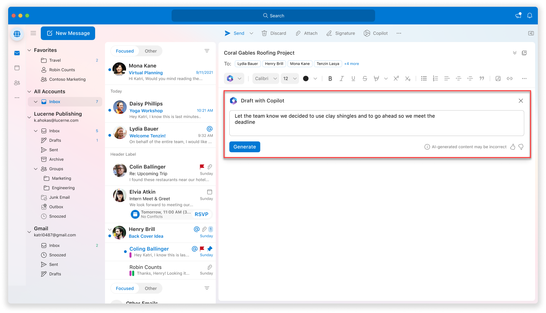Collapse the Favorites section

pyautogui.click(x=29, y=50)
